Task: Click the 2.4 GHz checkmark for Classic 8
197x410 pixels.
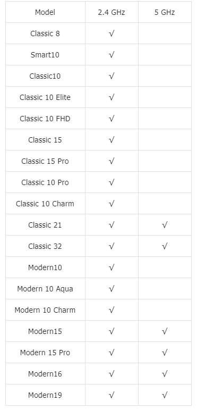Action: [112, 34]
